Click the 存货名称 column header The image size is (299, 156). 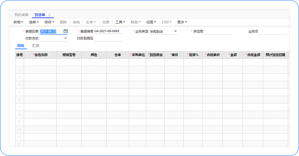point(40,55)
